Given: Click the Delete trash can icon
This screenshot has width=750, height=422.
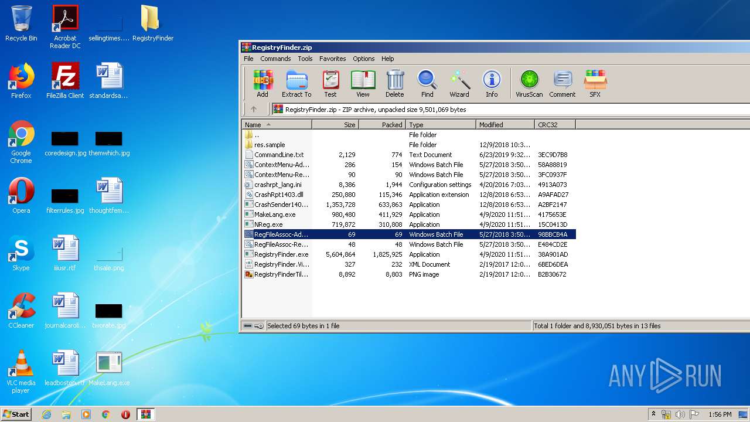Looking at the screenshot, I should 395,84.
